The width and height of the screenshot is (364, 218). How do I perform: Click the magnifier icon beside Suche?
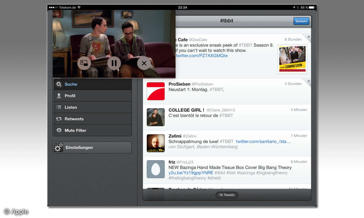pyautogui.click(x=59, y=84)
